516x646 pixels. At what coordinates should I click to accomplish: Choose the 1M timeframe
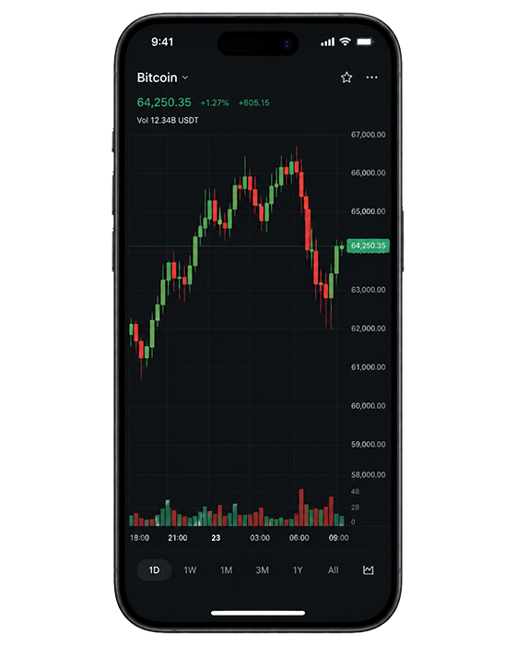pos(226,570)
